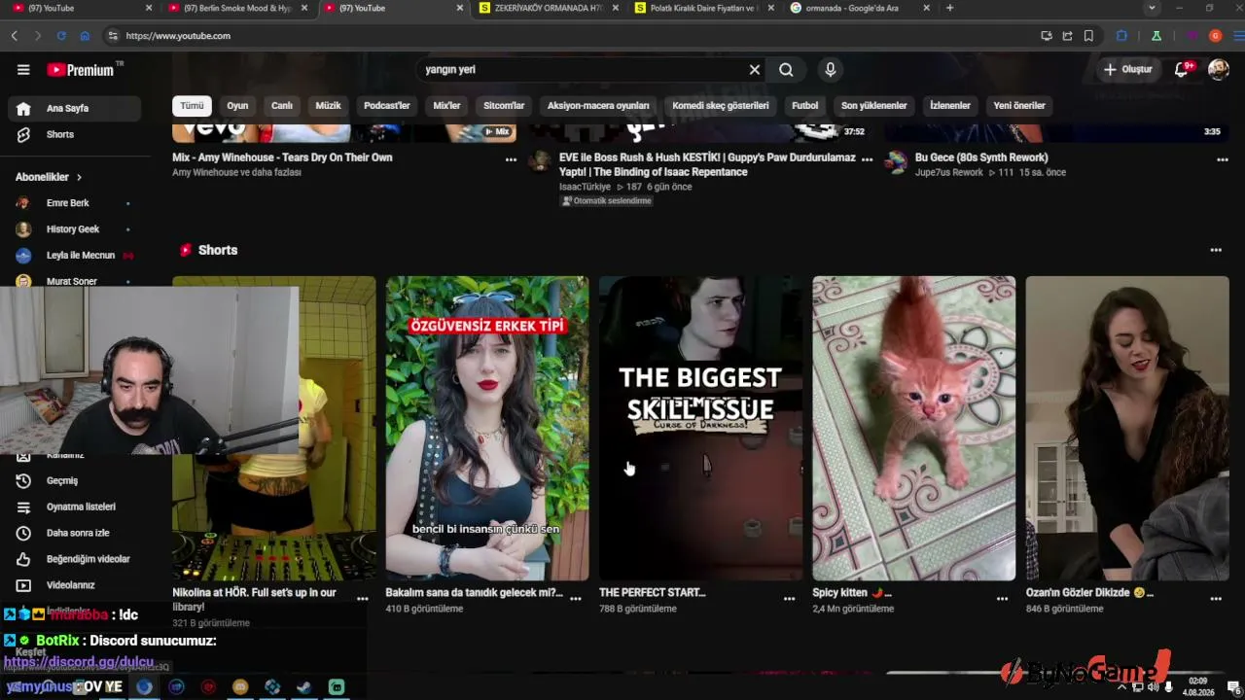This screenshot has width=1245, height=700.
Task: Run the search with the magnifier button
Action: (786, 70)
